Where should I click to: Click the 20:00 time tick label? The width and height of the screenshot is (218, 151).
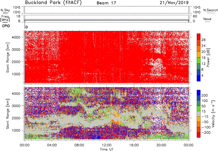(x=161, y=145)
